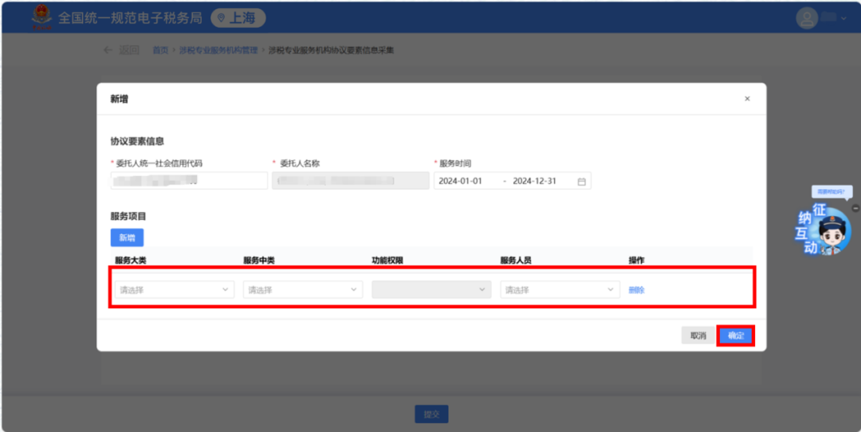Click the 委托人名称 disabled field
The height and width of the screenshot is (432, 861).
(x=350, y=181)
